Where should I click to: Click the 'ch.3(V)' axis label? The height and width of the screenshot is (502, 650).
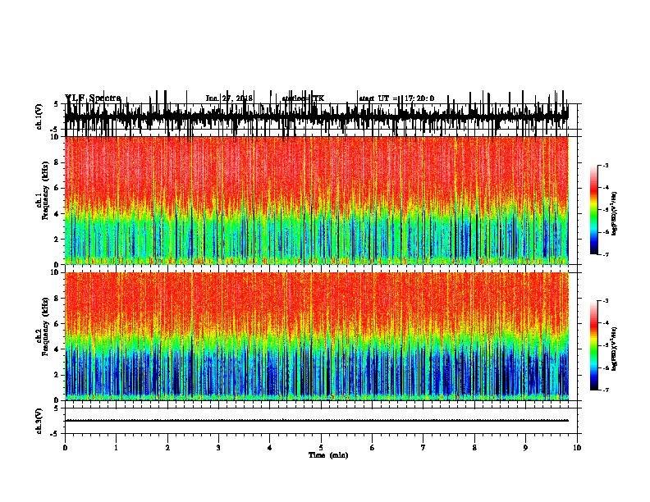[39, 421]
